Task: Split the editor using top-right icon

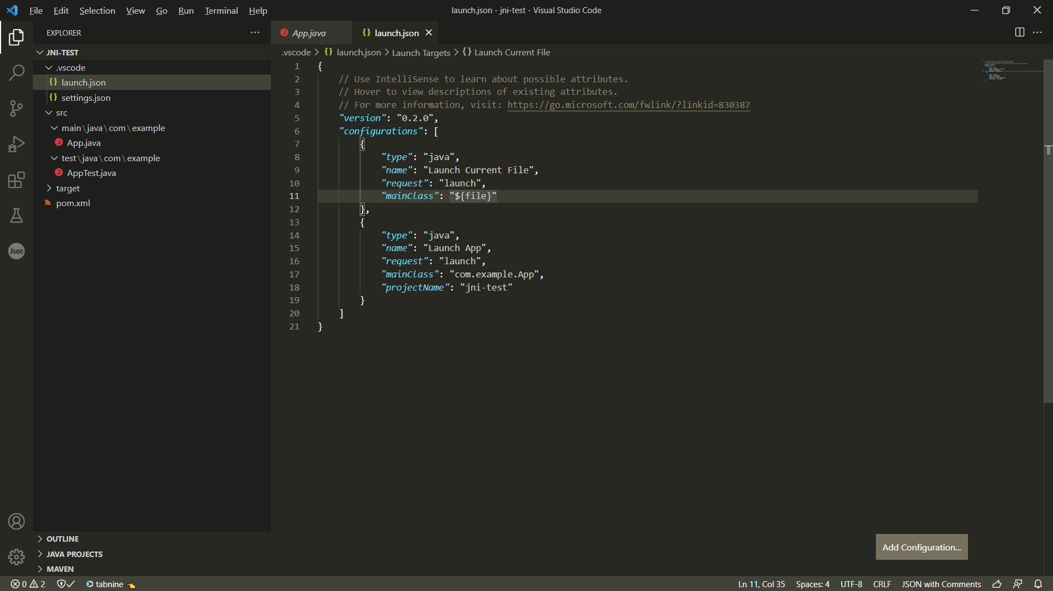Action: 1020,32
